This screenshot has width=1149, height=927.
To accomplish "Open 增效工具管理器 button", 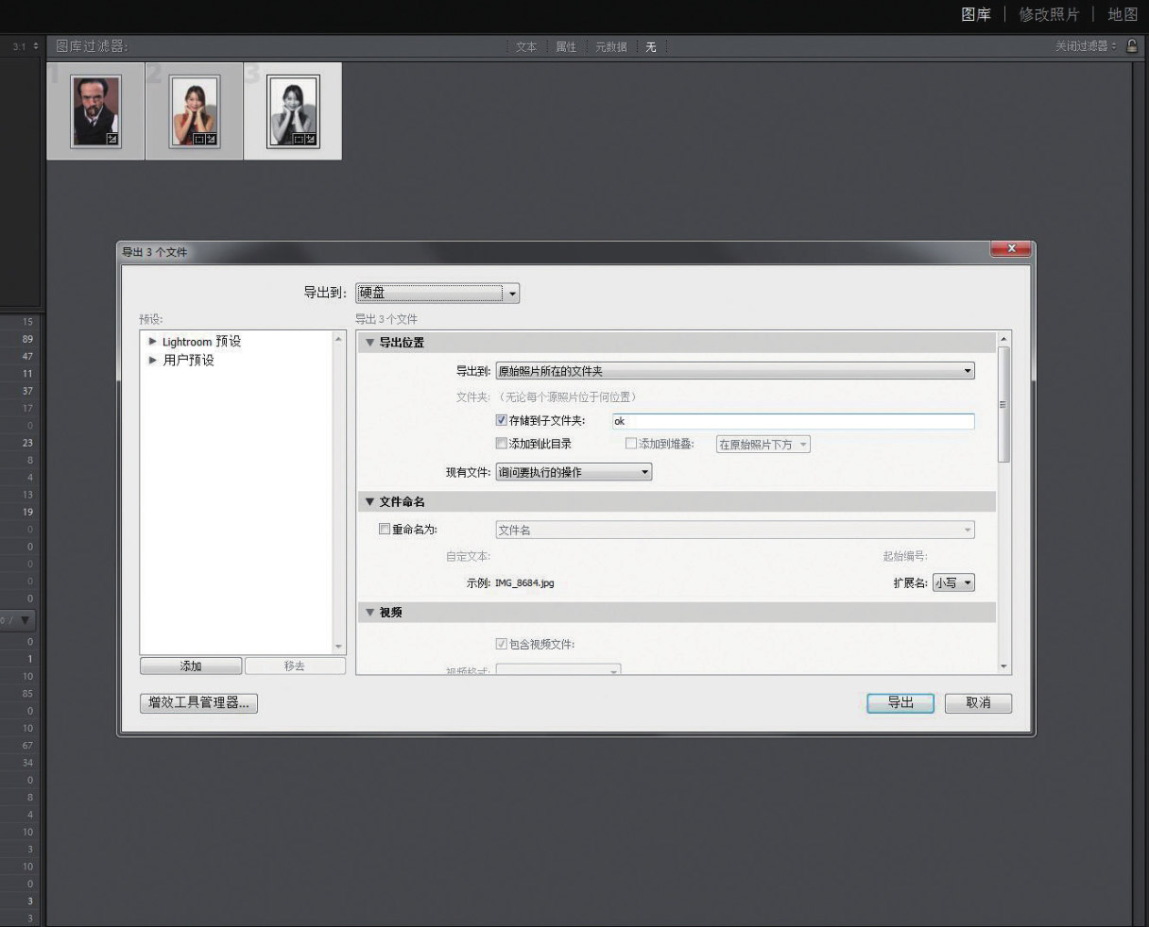I will [198, 703].
